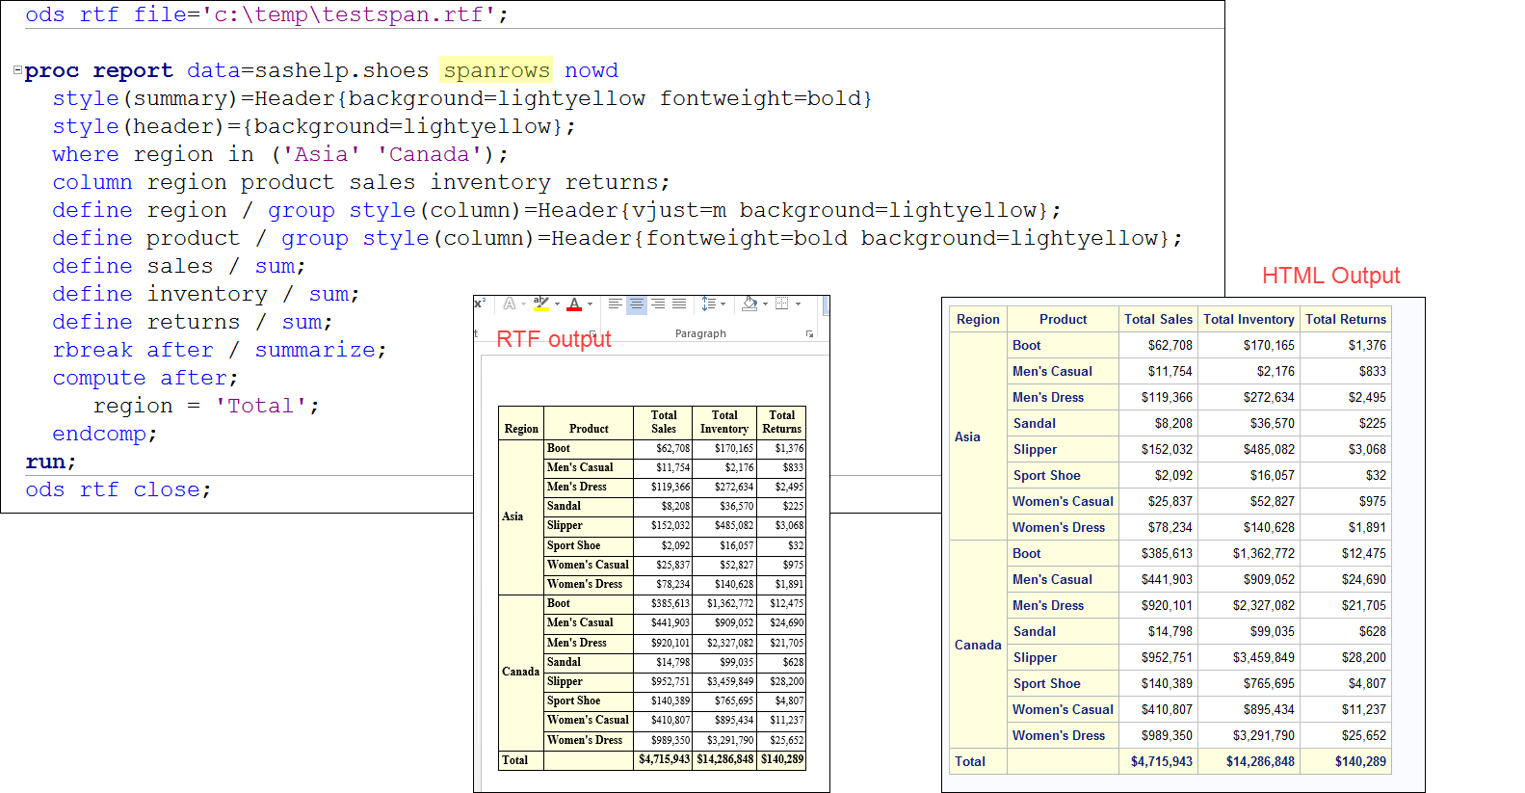Viewport: 1525px width, 793px height.
Task: Click the 'define inventory / sum;' line
Action: (206, 294)
